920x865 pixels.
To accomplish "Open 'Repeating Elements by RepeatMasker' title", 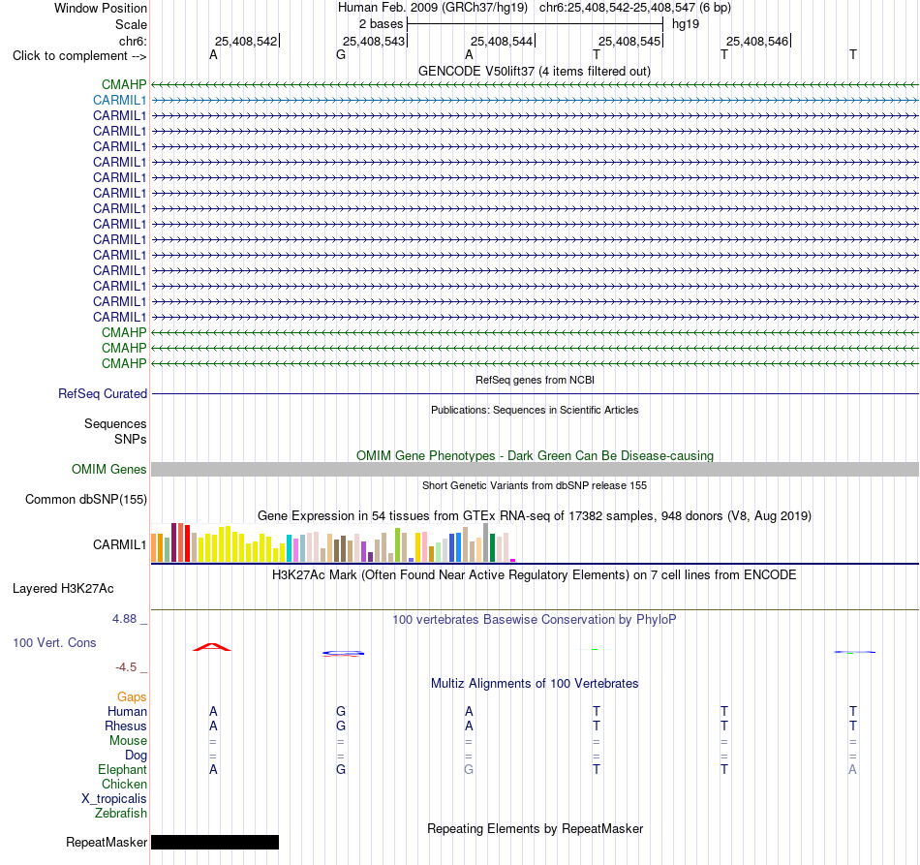I will click(x=535, y=828).
